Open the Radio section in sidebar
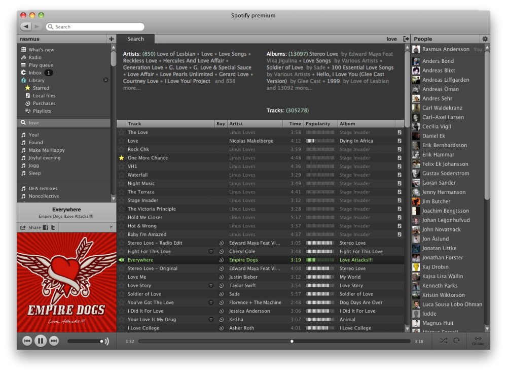This screenshot has width=507, height=373. tap(35, 57)
